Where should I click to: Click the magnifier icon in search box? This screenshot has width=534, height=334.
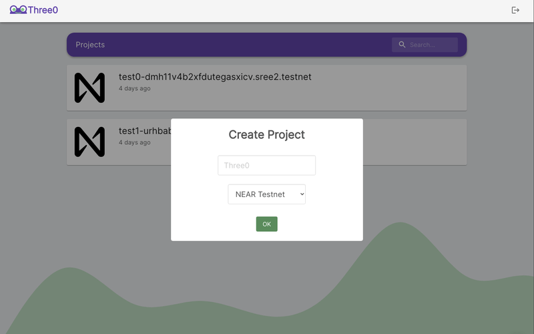(x=402, y=45)
